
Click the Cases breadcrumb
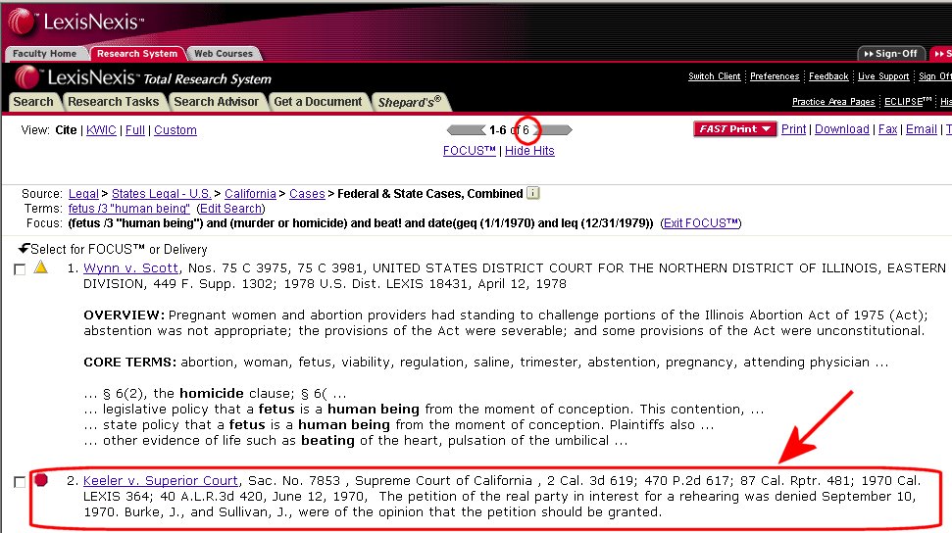tap(307, 194)
